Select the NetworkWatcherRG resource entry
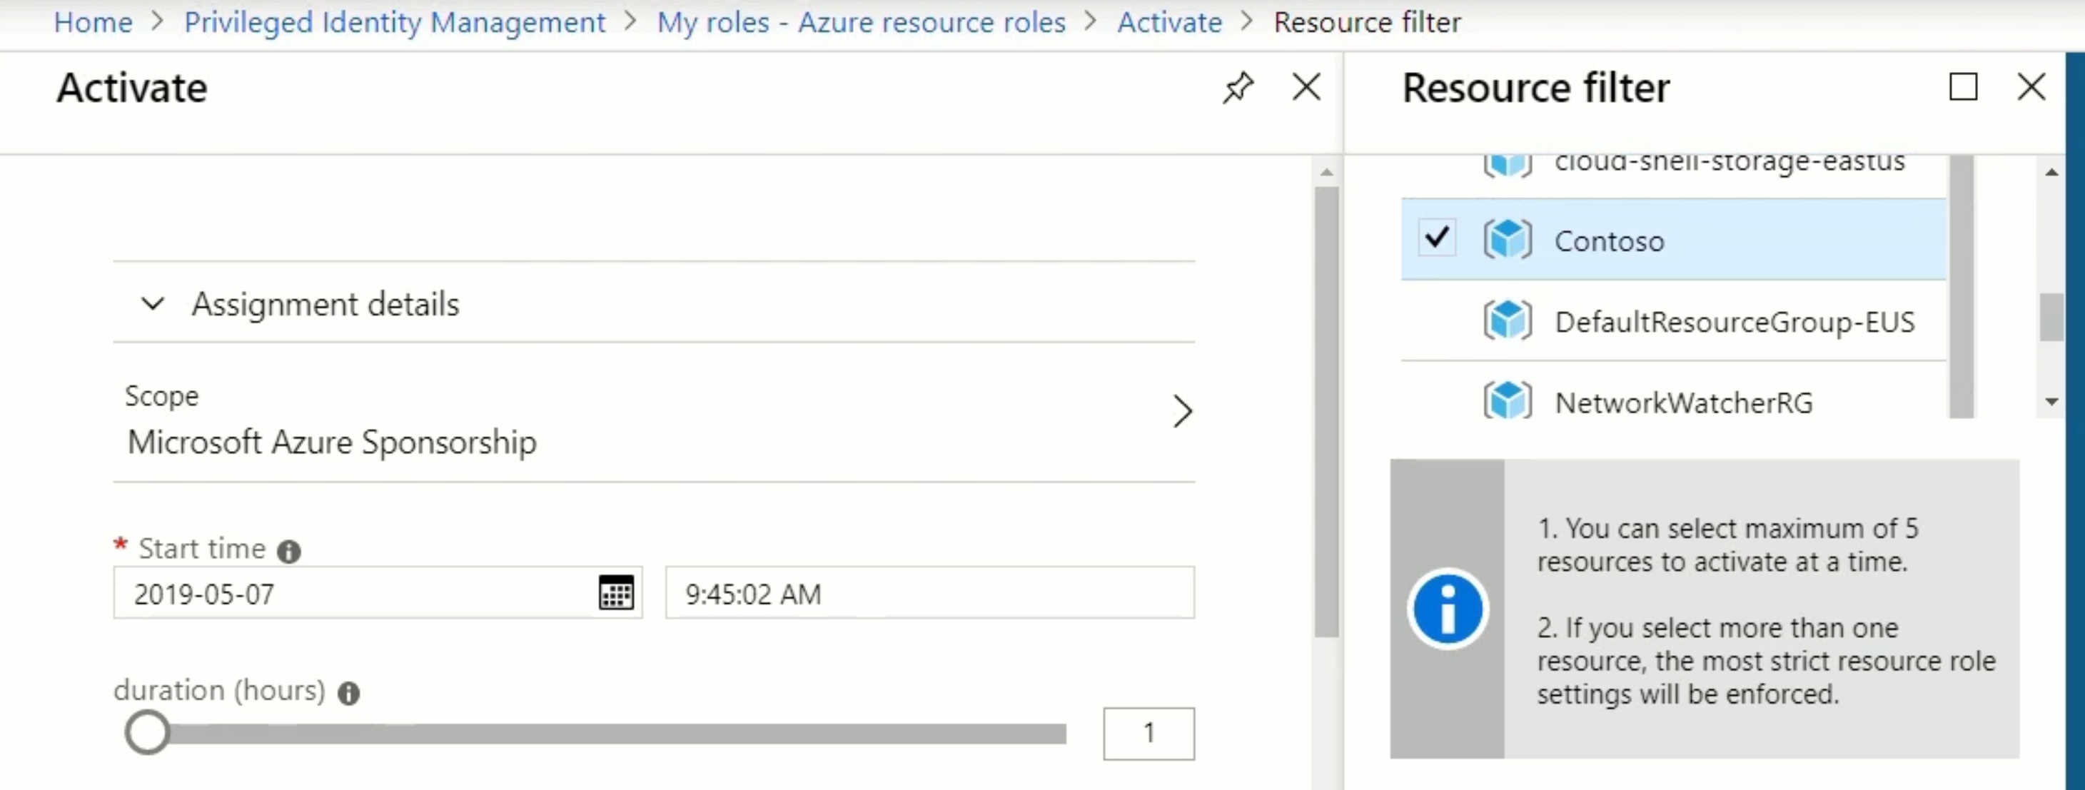The width and height of the screenshot is (2085, 790). coord(1682,400)
